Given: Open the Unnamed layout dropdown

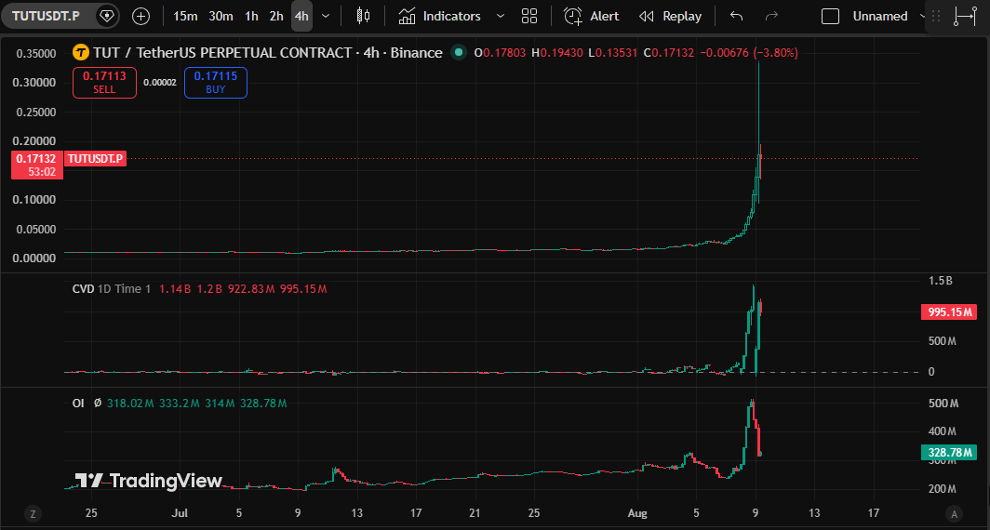Looking at the screenshot, I should (x=886, y=17).
